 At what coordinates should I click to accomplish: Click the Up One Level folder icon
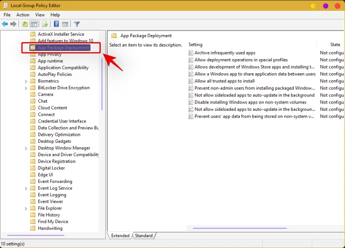coord(25,24)
